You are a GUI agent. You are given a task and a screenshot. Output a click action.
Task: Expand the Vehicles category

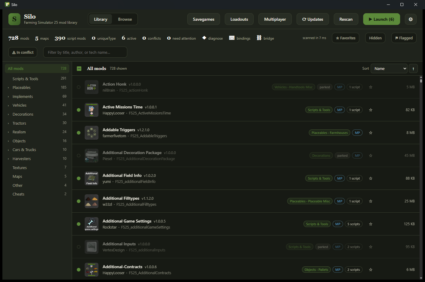[8, 105]
